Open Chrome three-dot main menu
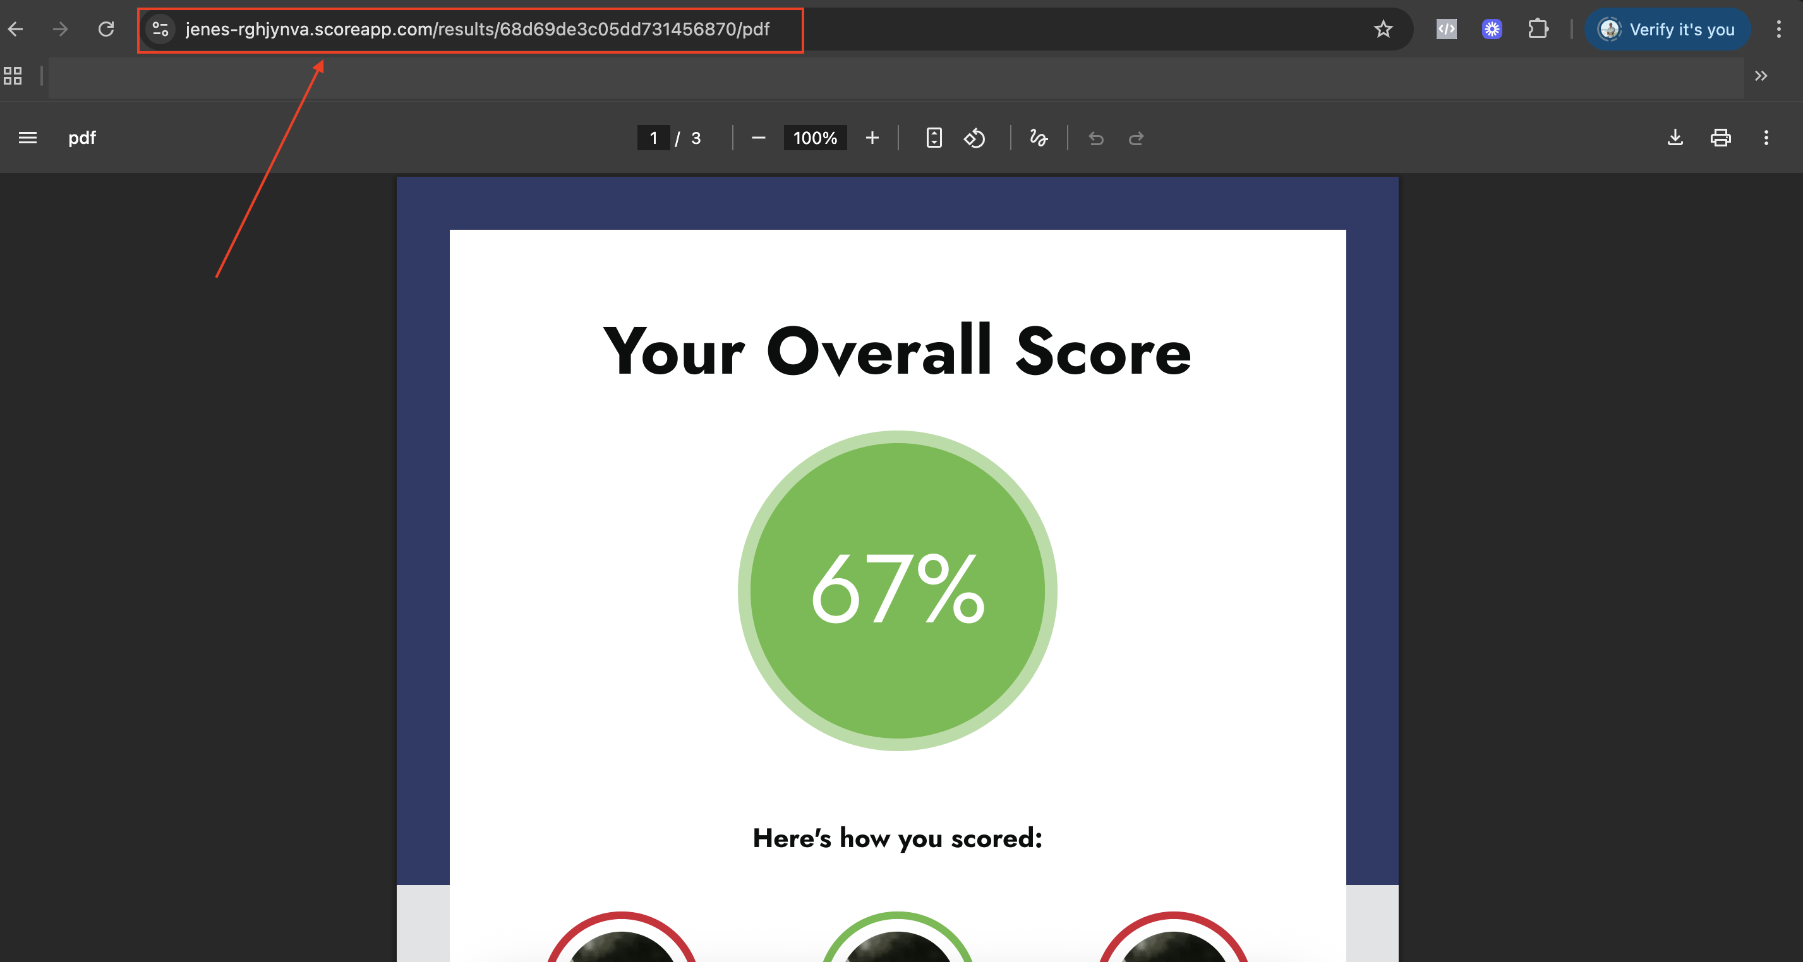This screenshot has height=962, width=1803. [x=1778, y=30]
